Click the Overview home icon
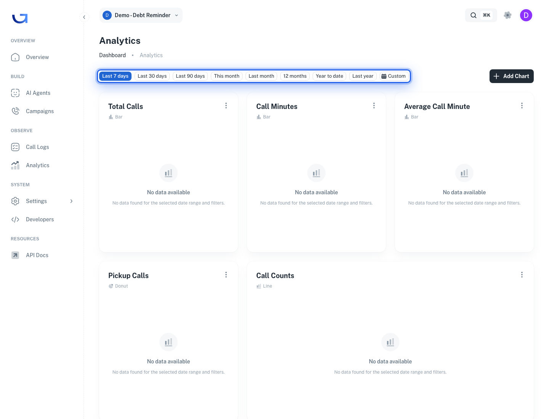The width and height of the screenshot is (549, 419). (15, 57)
